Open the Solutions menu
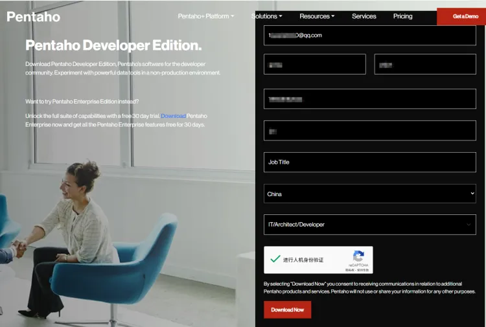This screenshot has width=486, height=327. [266, 16]
